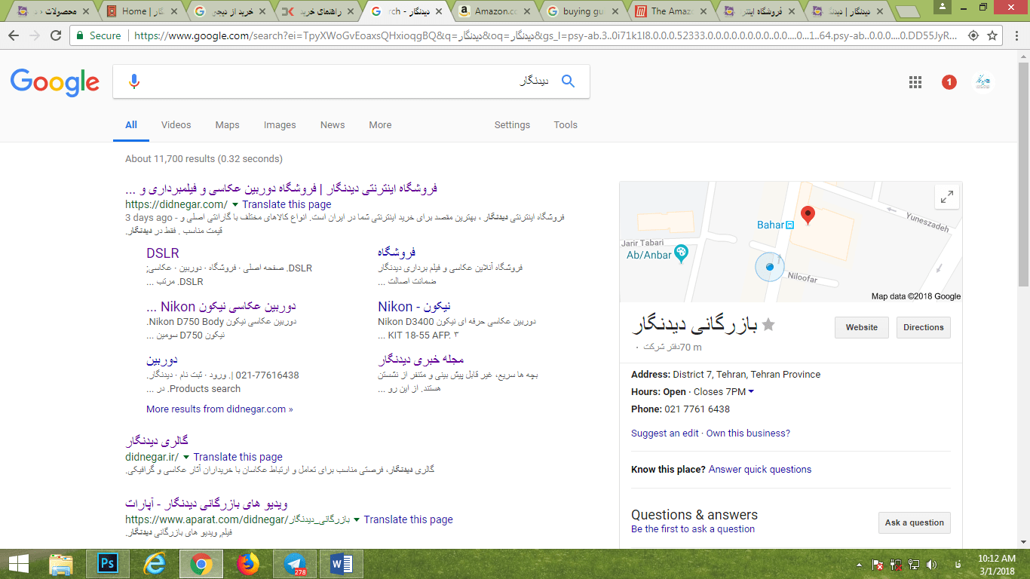Switch to the Amazon.com browser tab
Screen dimensions: 1030x579
pos(490,11)
